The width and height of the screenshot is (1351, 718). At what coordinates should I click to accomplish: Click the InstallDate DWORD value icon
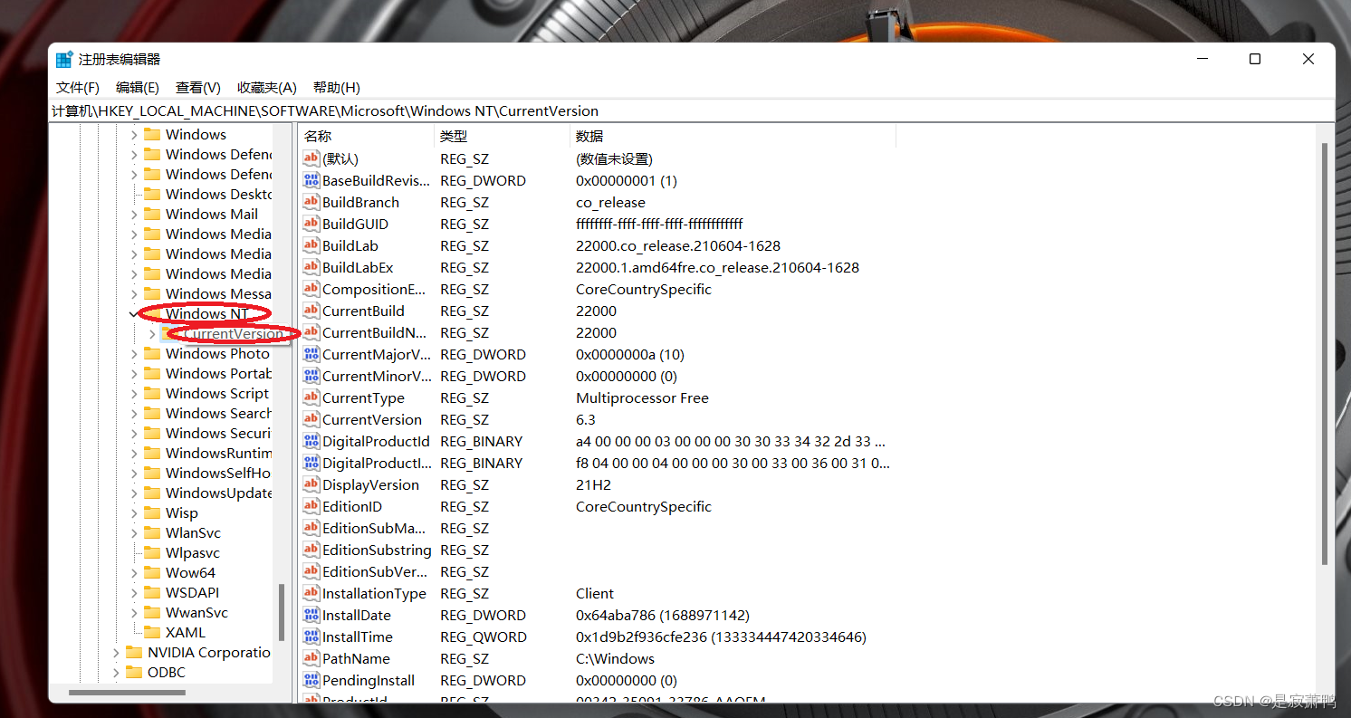pos(311,616)
